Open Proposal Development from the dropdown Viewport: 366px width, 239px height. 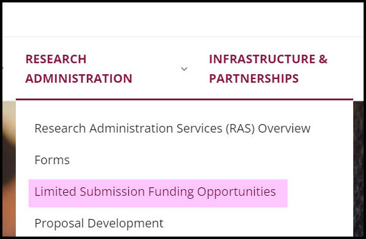(99, 223)
